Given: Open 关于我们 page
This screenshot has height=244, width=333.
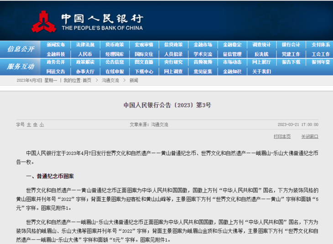Looking at the screenshot, I should [x=261, y=71].
